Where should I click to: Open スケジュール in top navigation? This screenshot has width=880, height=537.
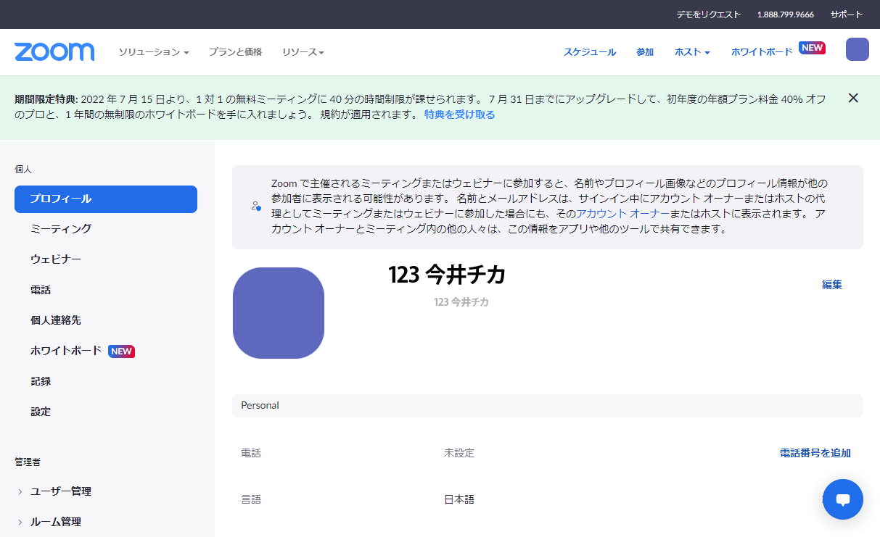point(590,52)
